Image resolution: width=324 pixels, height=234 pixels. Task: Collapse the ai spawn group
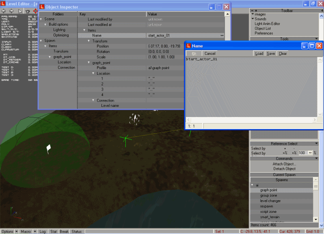click(x=252, y=185)
